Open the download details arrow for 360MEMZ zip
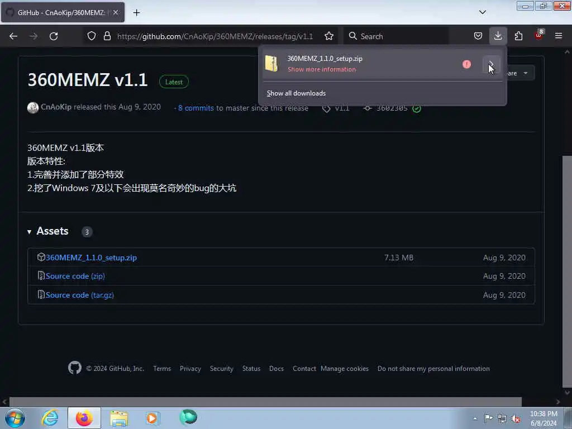572x429 pixels. [x=492, y=64]
